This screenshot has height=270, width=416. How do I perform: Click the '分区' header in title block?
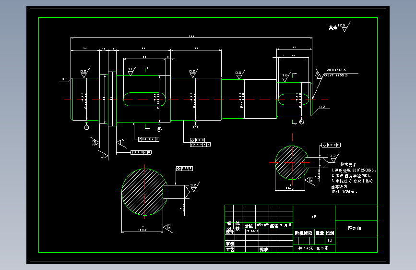[x=249, y=226]
